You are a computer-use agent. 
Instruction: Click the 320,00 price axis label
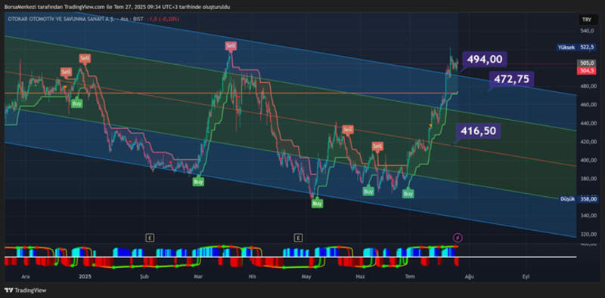[x=588, y=234]
